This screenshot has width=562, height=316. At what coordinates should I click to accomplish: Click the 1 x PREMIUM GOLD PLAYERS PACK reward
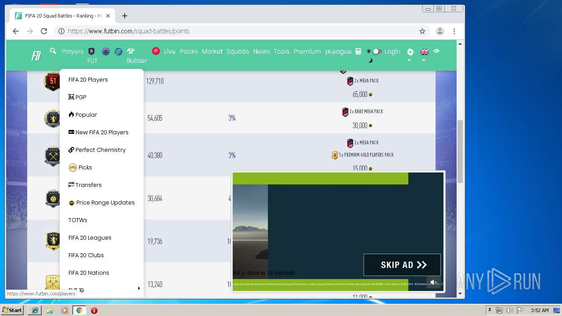363,155
